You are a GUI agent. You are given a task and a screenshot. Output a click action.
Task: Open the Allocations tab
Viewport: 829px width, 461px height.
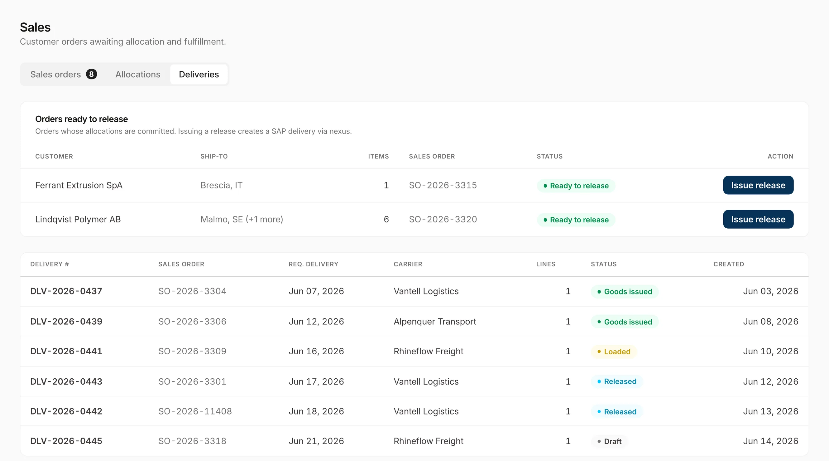pos(138,75)
